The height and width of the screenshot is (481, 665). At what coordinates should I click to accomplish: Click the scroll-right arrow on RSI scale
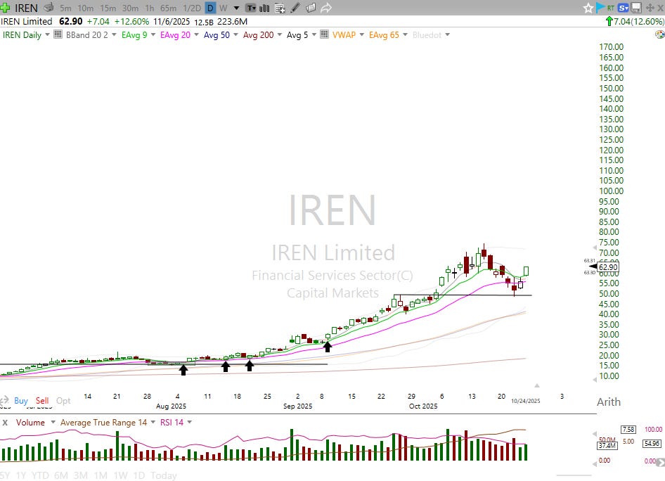pos(660,462)
